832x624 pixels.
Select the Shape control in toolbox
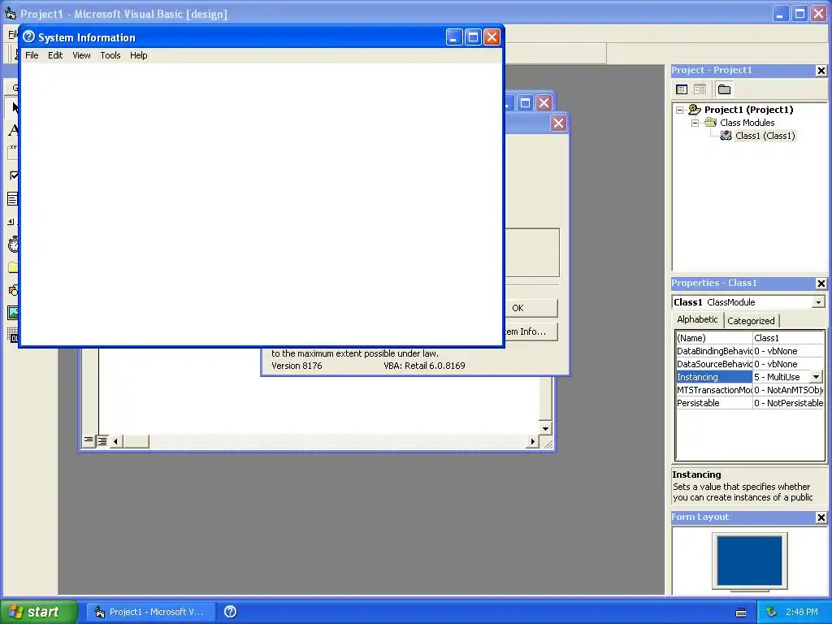point(13,290)
